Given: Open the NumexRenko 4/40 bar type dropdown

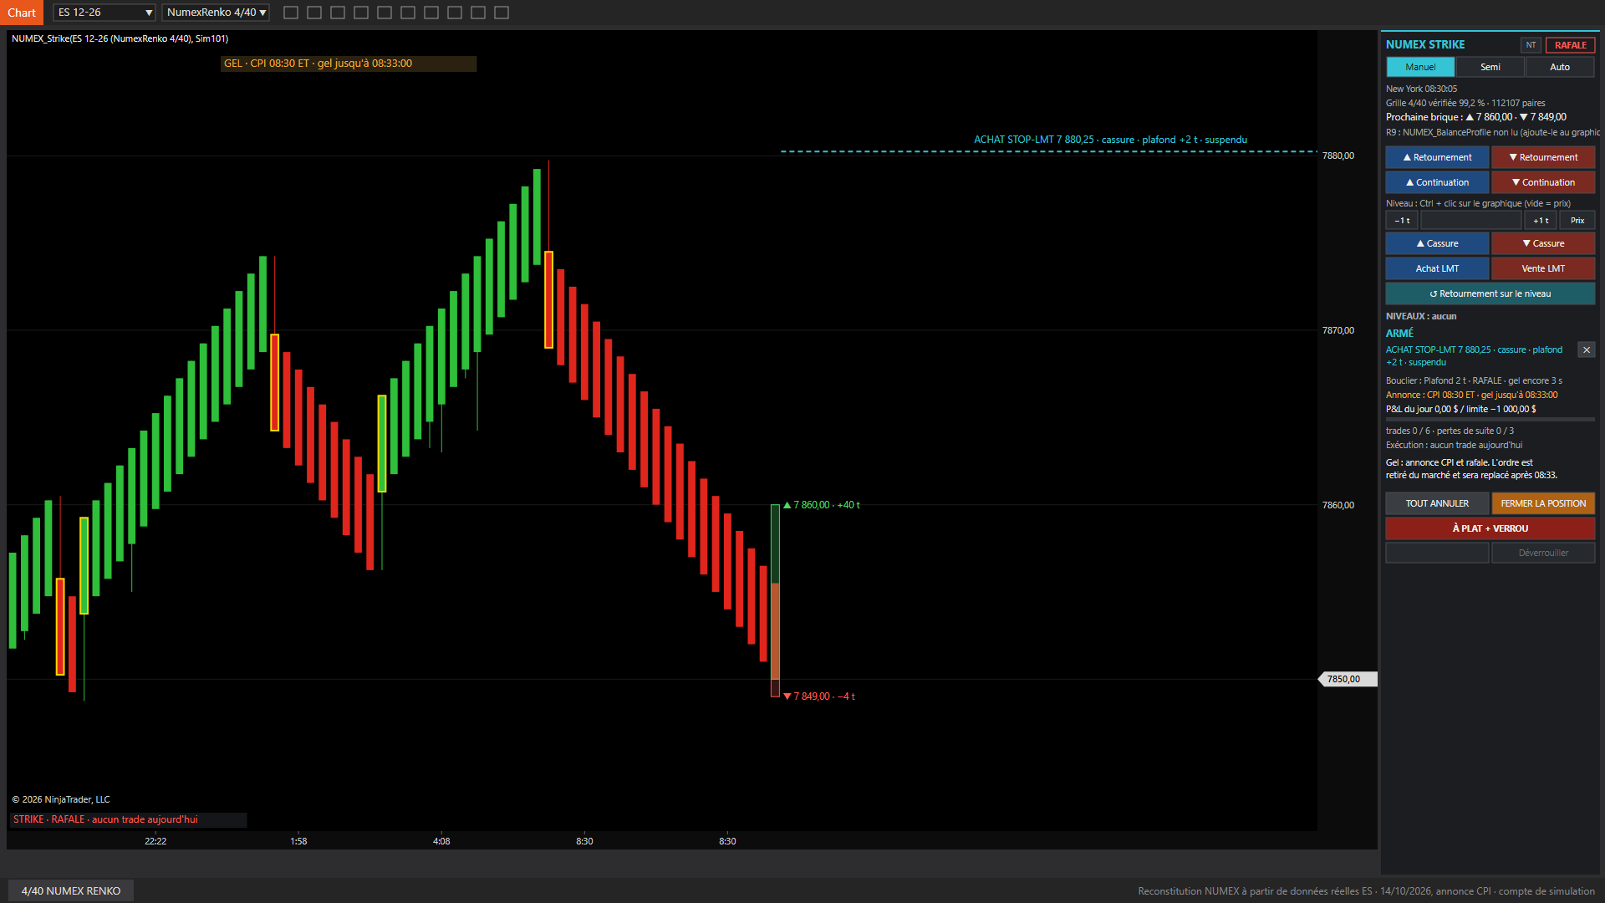Looking at the screenshot, I should (x=216, y=13).
